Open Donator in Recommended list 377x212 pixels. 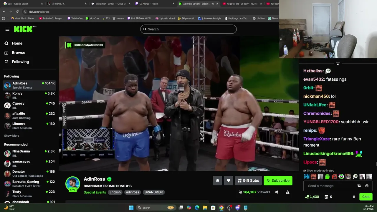29,173
